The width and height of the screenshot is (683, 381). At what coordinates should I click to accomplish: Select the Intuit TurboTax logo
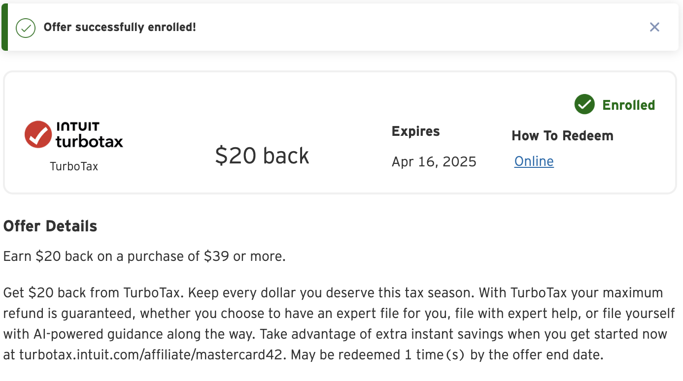[74, 134]
